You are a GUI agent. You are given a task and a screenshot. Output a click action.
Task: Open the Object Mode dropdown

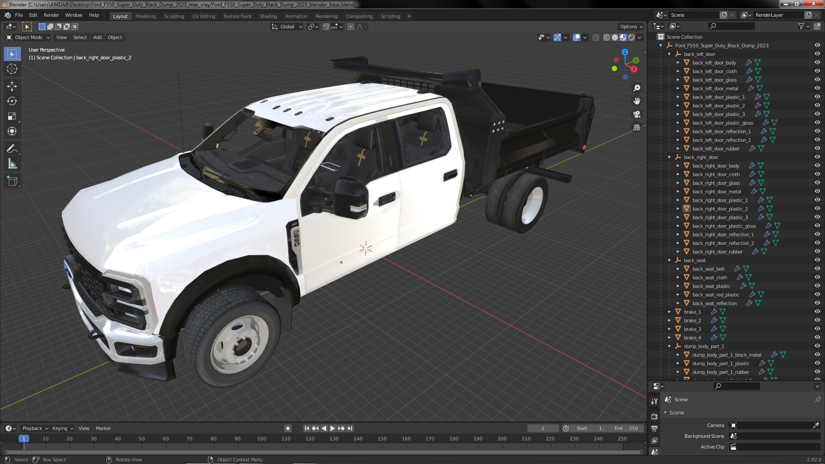click(28, 37)
